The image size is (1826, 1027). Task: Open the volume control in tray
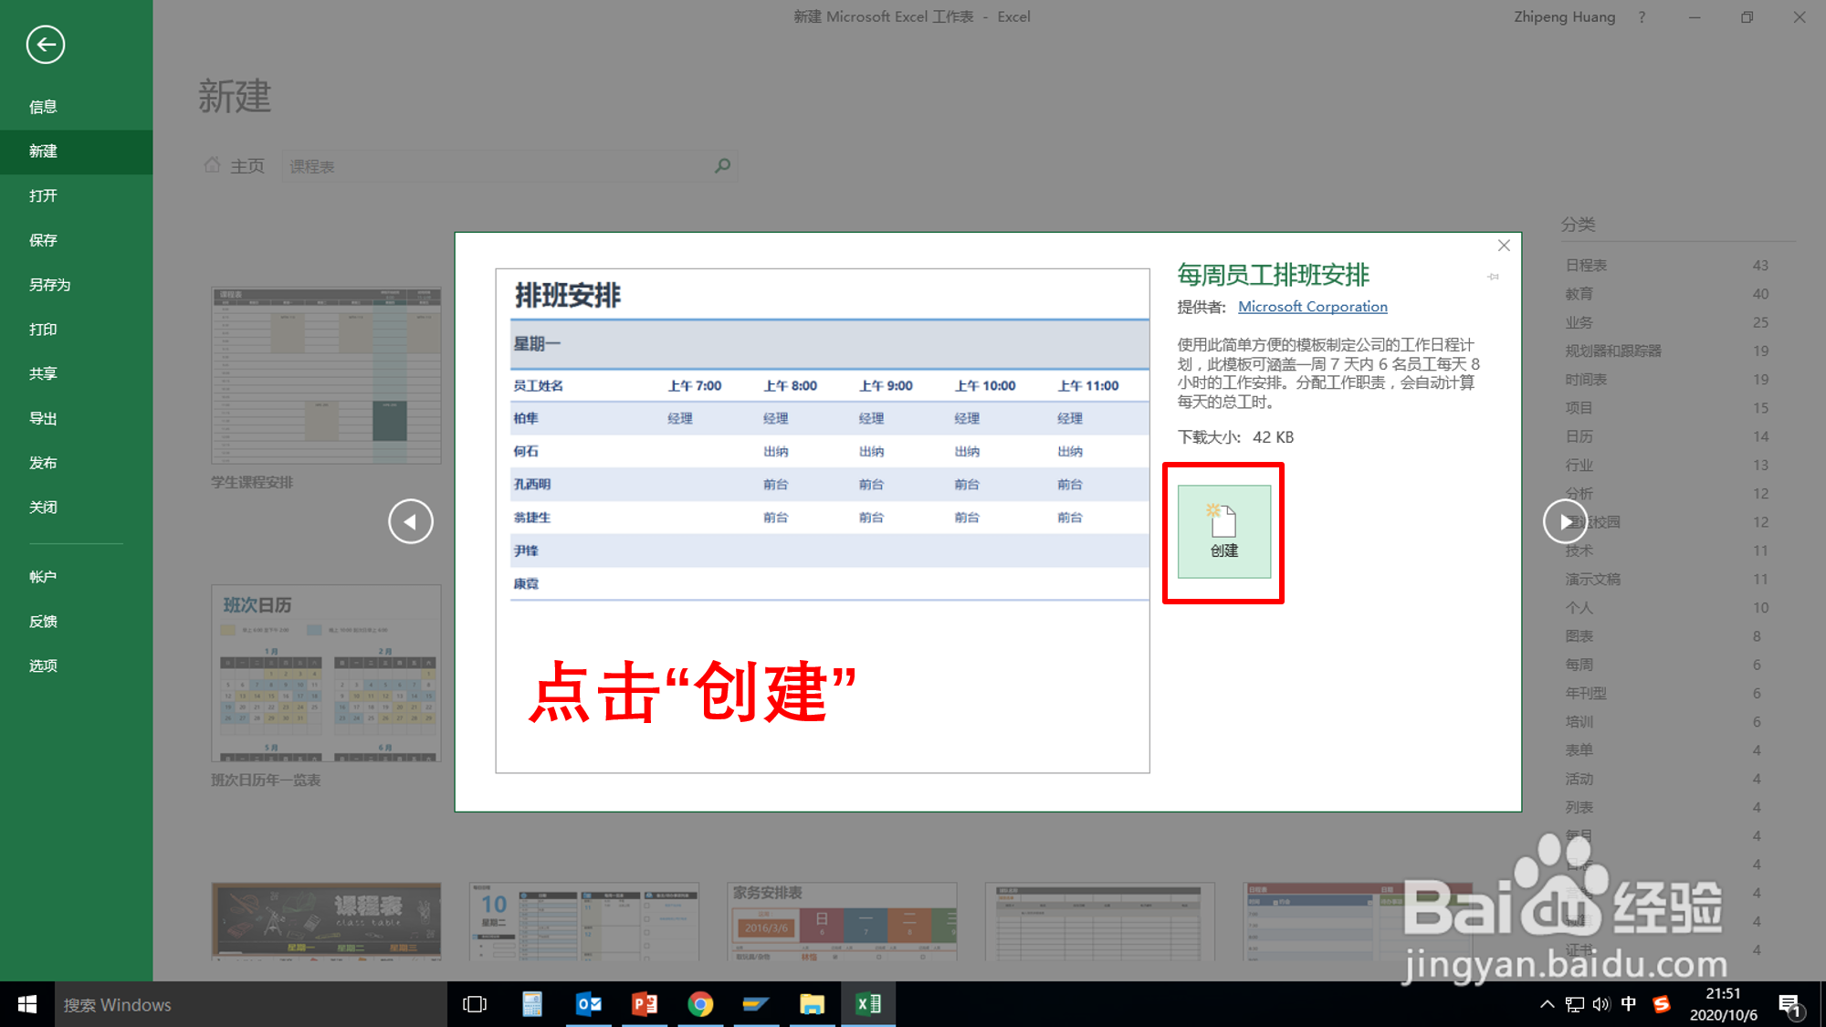tap(1601, 1004)
